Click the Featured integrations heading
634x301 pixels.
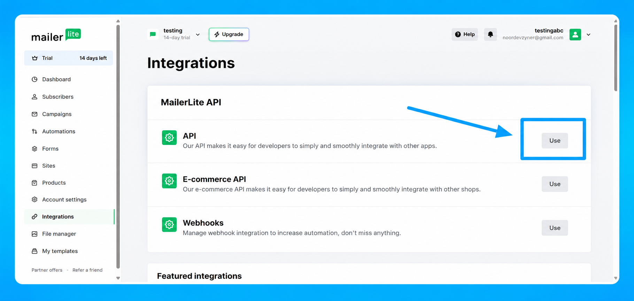tap(199, 276)
